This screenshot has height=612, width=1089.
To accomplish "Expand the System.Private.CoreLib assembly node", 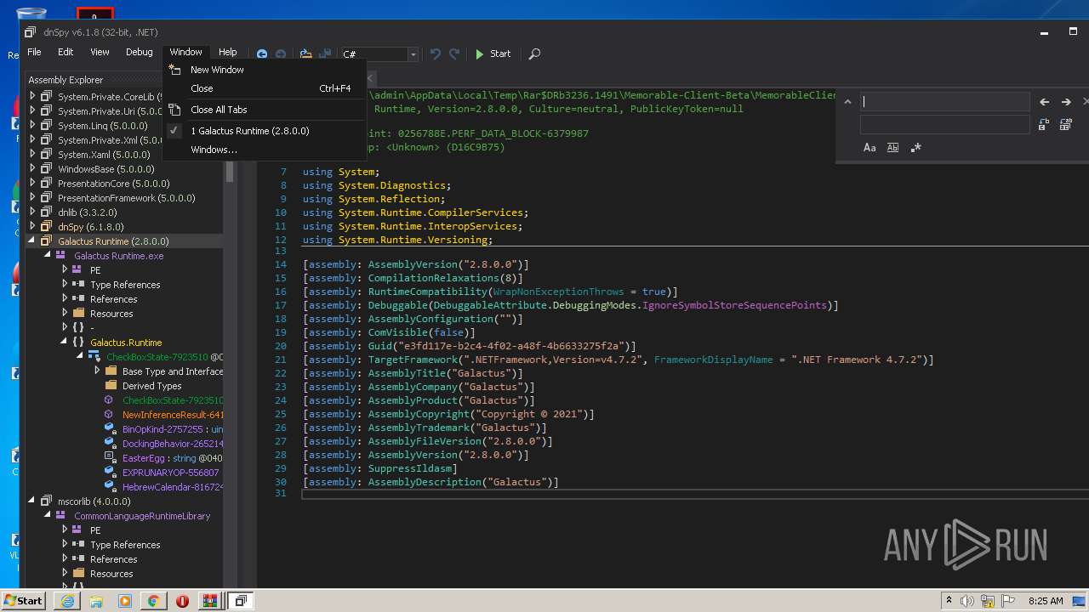I will (33, 97).
